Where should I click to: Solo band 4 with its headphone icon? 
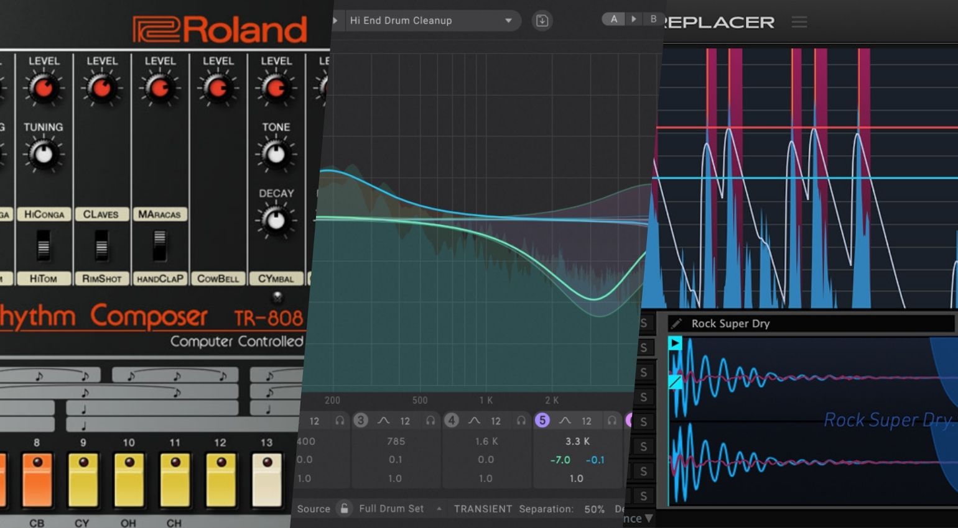521,421
